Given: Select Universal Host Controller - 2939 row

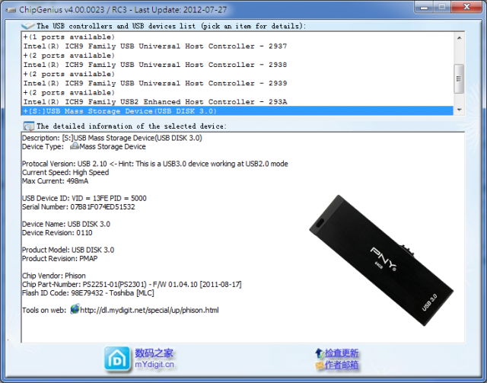Looking at the screenshot, I should (237, 83).
